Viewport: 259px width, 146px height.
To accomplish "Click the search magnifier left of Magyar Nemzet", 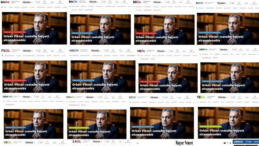I will [x=137, y=143].
